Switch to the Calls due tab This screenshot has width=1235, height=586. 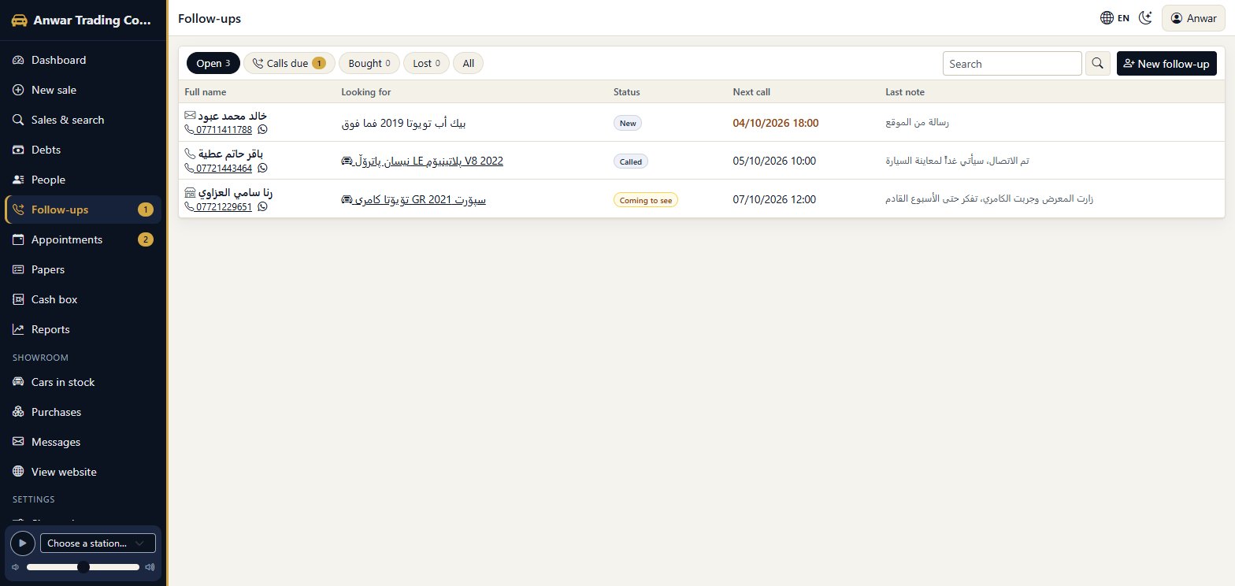[289, 63]
